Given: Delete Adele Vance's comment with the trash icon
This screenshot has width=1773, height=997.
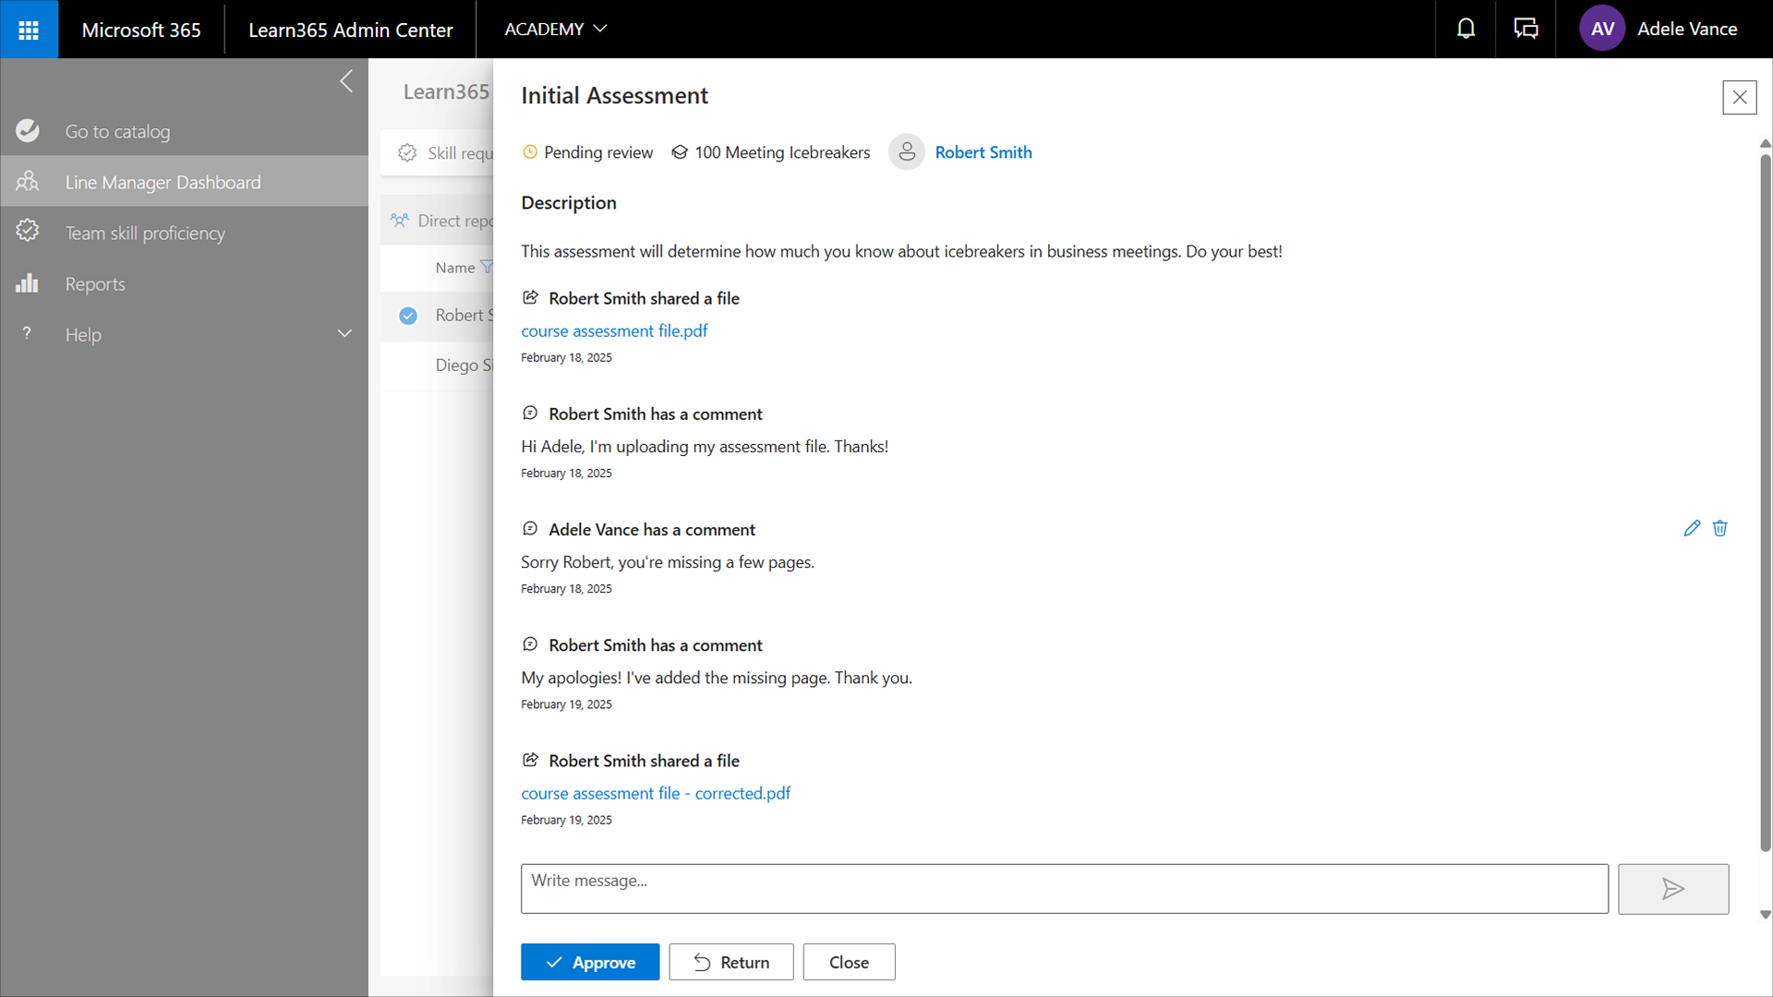Looking at the screenshot, I should click(1719, 528).
